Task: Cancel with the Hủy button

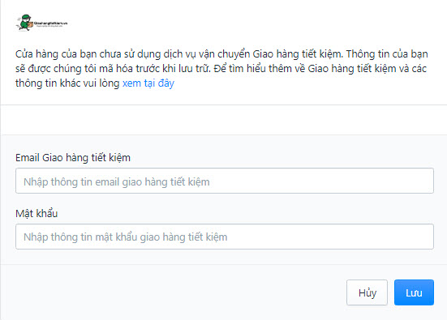Action: tap(367, 292)
